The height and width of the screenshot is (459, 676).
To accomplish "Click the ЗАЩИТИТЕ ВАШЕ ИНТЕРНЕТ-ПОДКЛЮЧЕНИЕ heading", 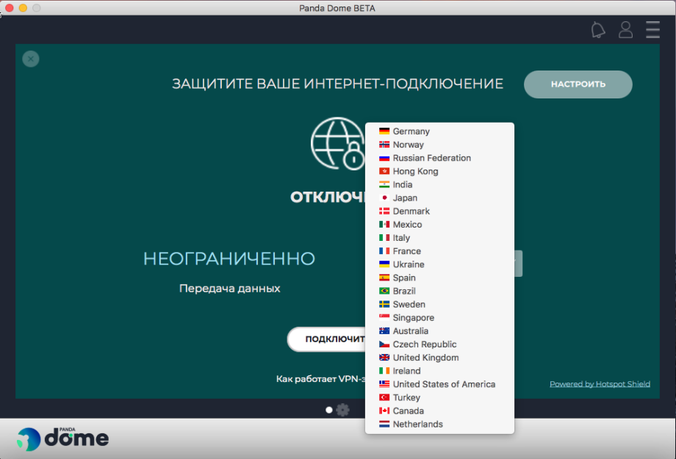I will (337, 84).
